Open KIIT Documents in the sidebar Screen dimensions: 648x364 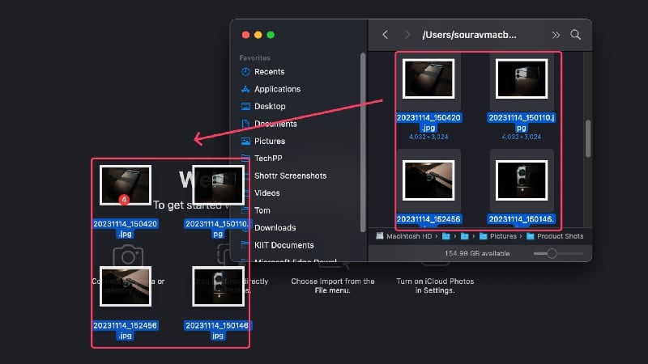coord(284,245)
